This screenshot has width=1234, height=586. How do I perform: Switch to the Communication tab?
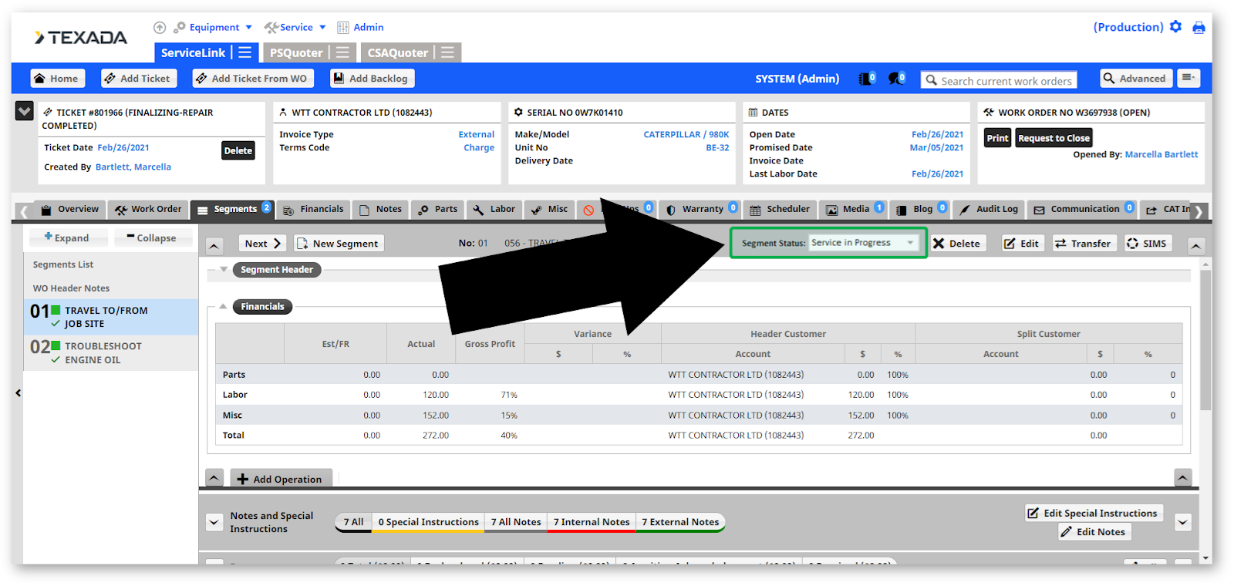1084,210
